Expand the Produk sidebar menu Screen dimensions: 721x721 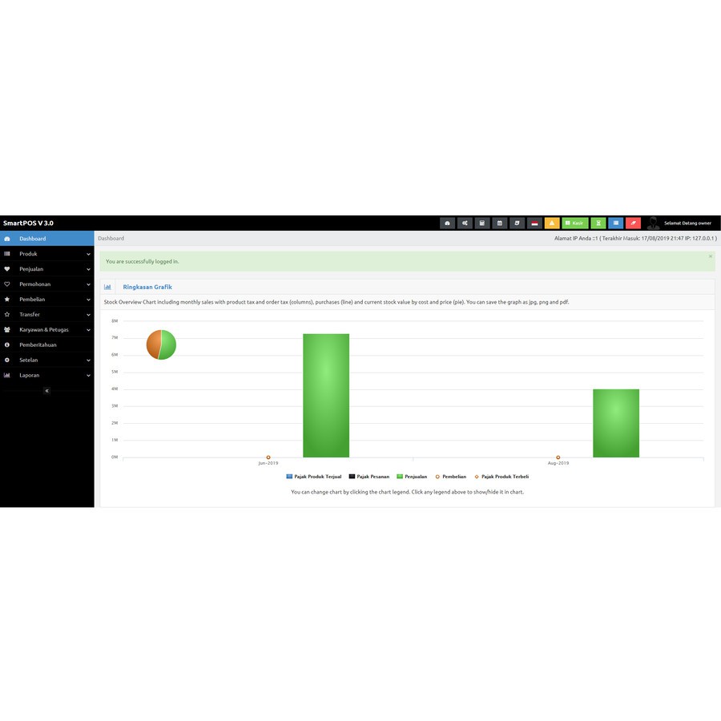[48, 253]
